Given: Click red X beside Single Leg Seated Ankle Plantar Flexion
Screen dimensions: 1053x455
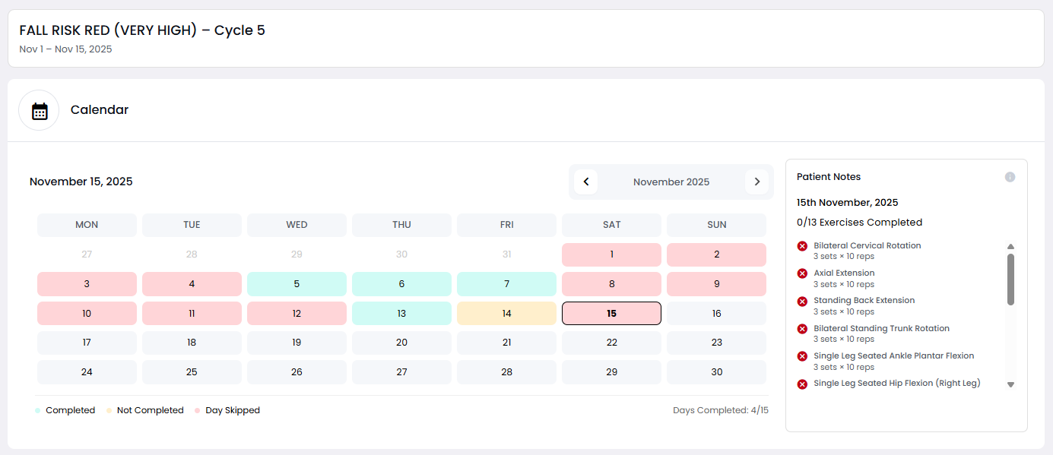Looking at the screenshot, I should [x=802, y=355].
